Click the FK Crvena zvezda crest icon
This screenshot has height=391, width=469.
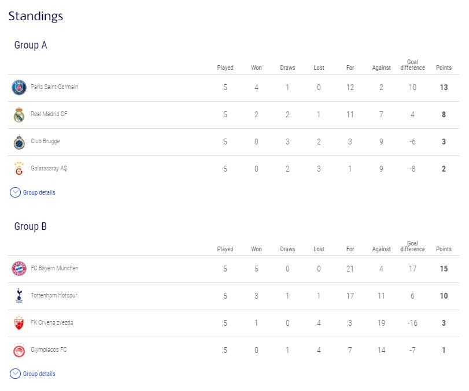pos(19,323)
